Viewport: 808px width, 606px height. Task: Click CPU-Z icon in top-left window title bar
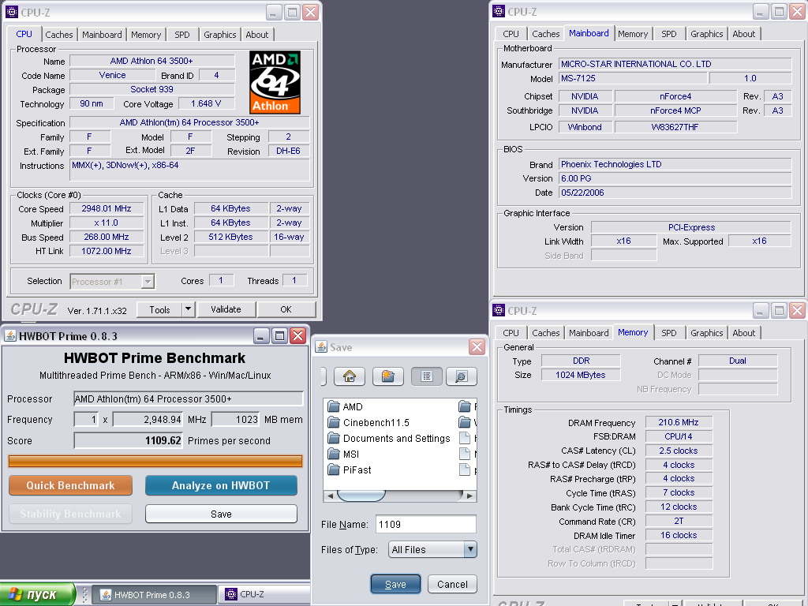coord(11,12)
